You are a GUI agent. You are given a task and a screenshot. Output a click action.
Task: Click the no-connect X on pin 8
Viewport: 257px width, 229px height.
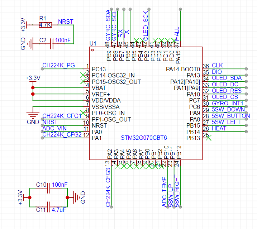[83, 113]
